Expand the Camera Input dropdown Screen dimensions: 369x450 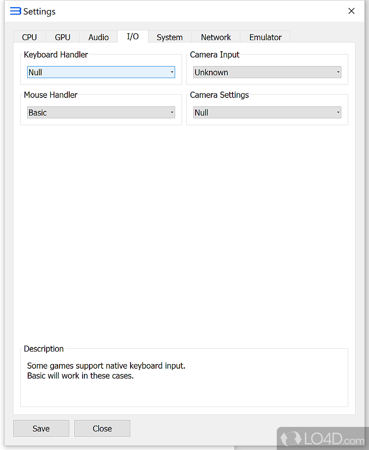click(267, 72)
